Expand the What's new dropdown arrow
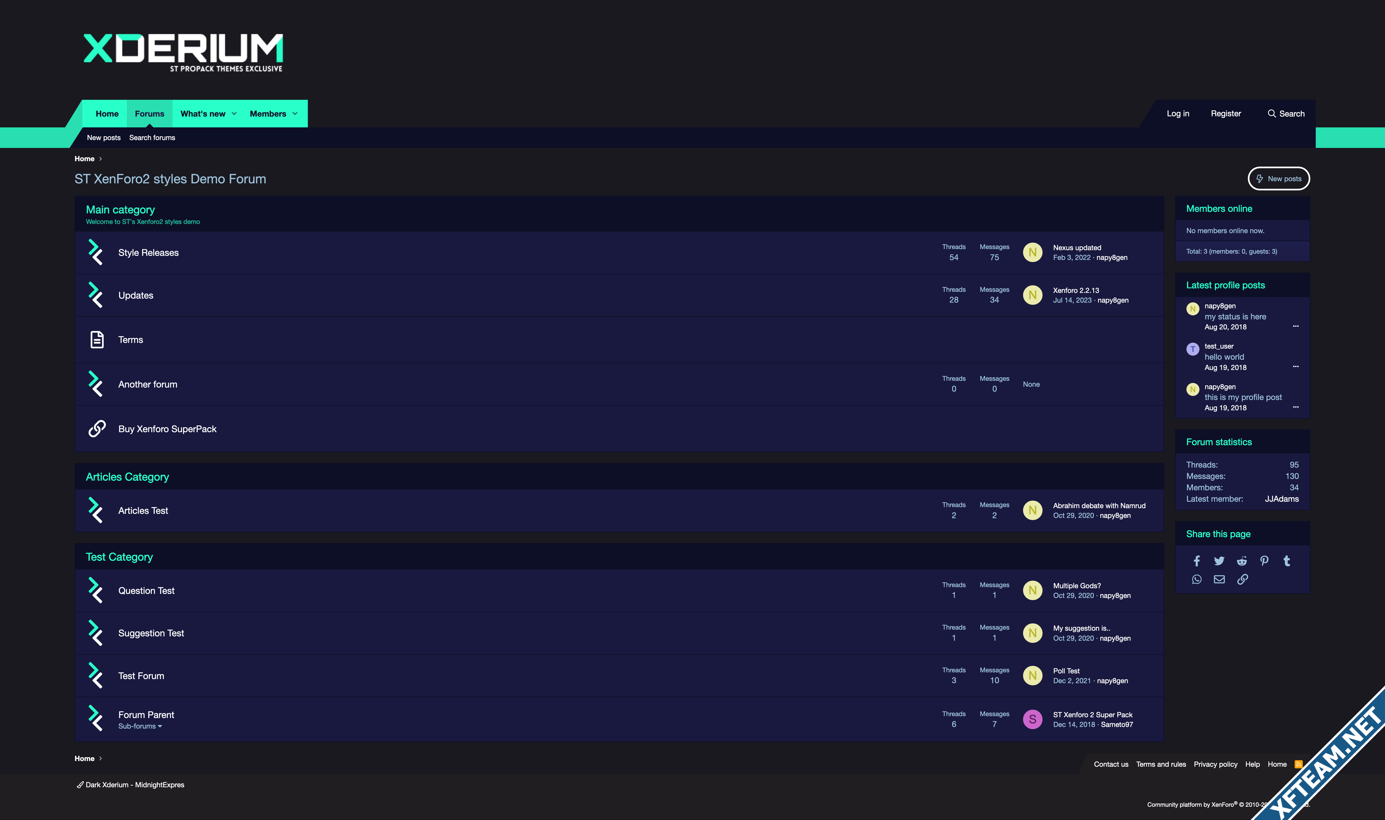 click(x=234, y=114)
